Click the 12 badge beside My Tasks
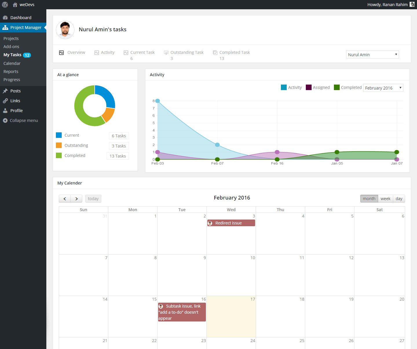The height and width of the screenshot is (349, 417). coord(27,55)
